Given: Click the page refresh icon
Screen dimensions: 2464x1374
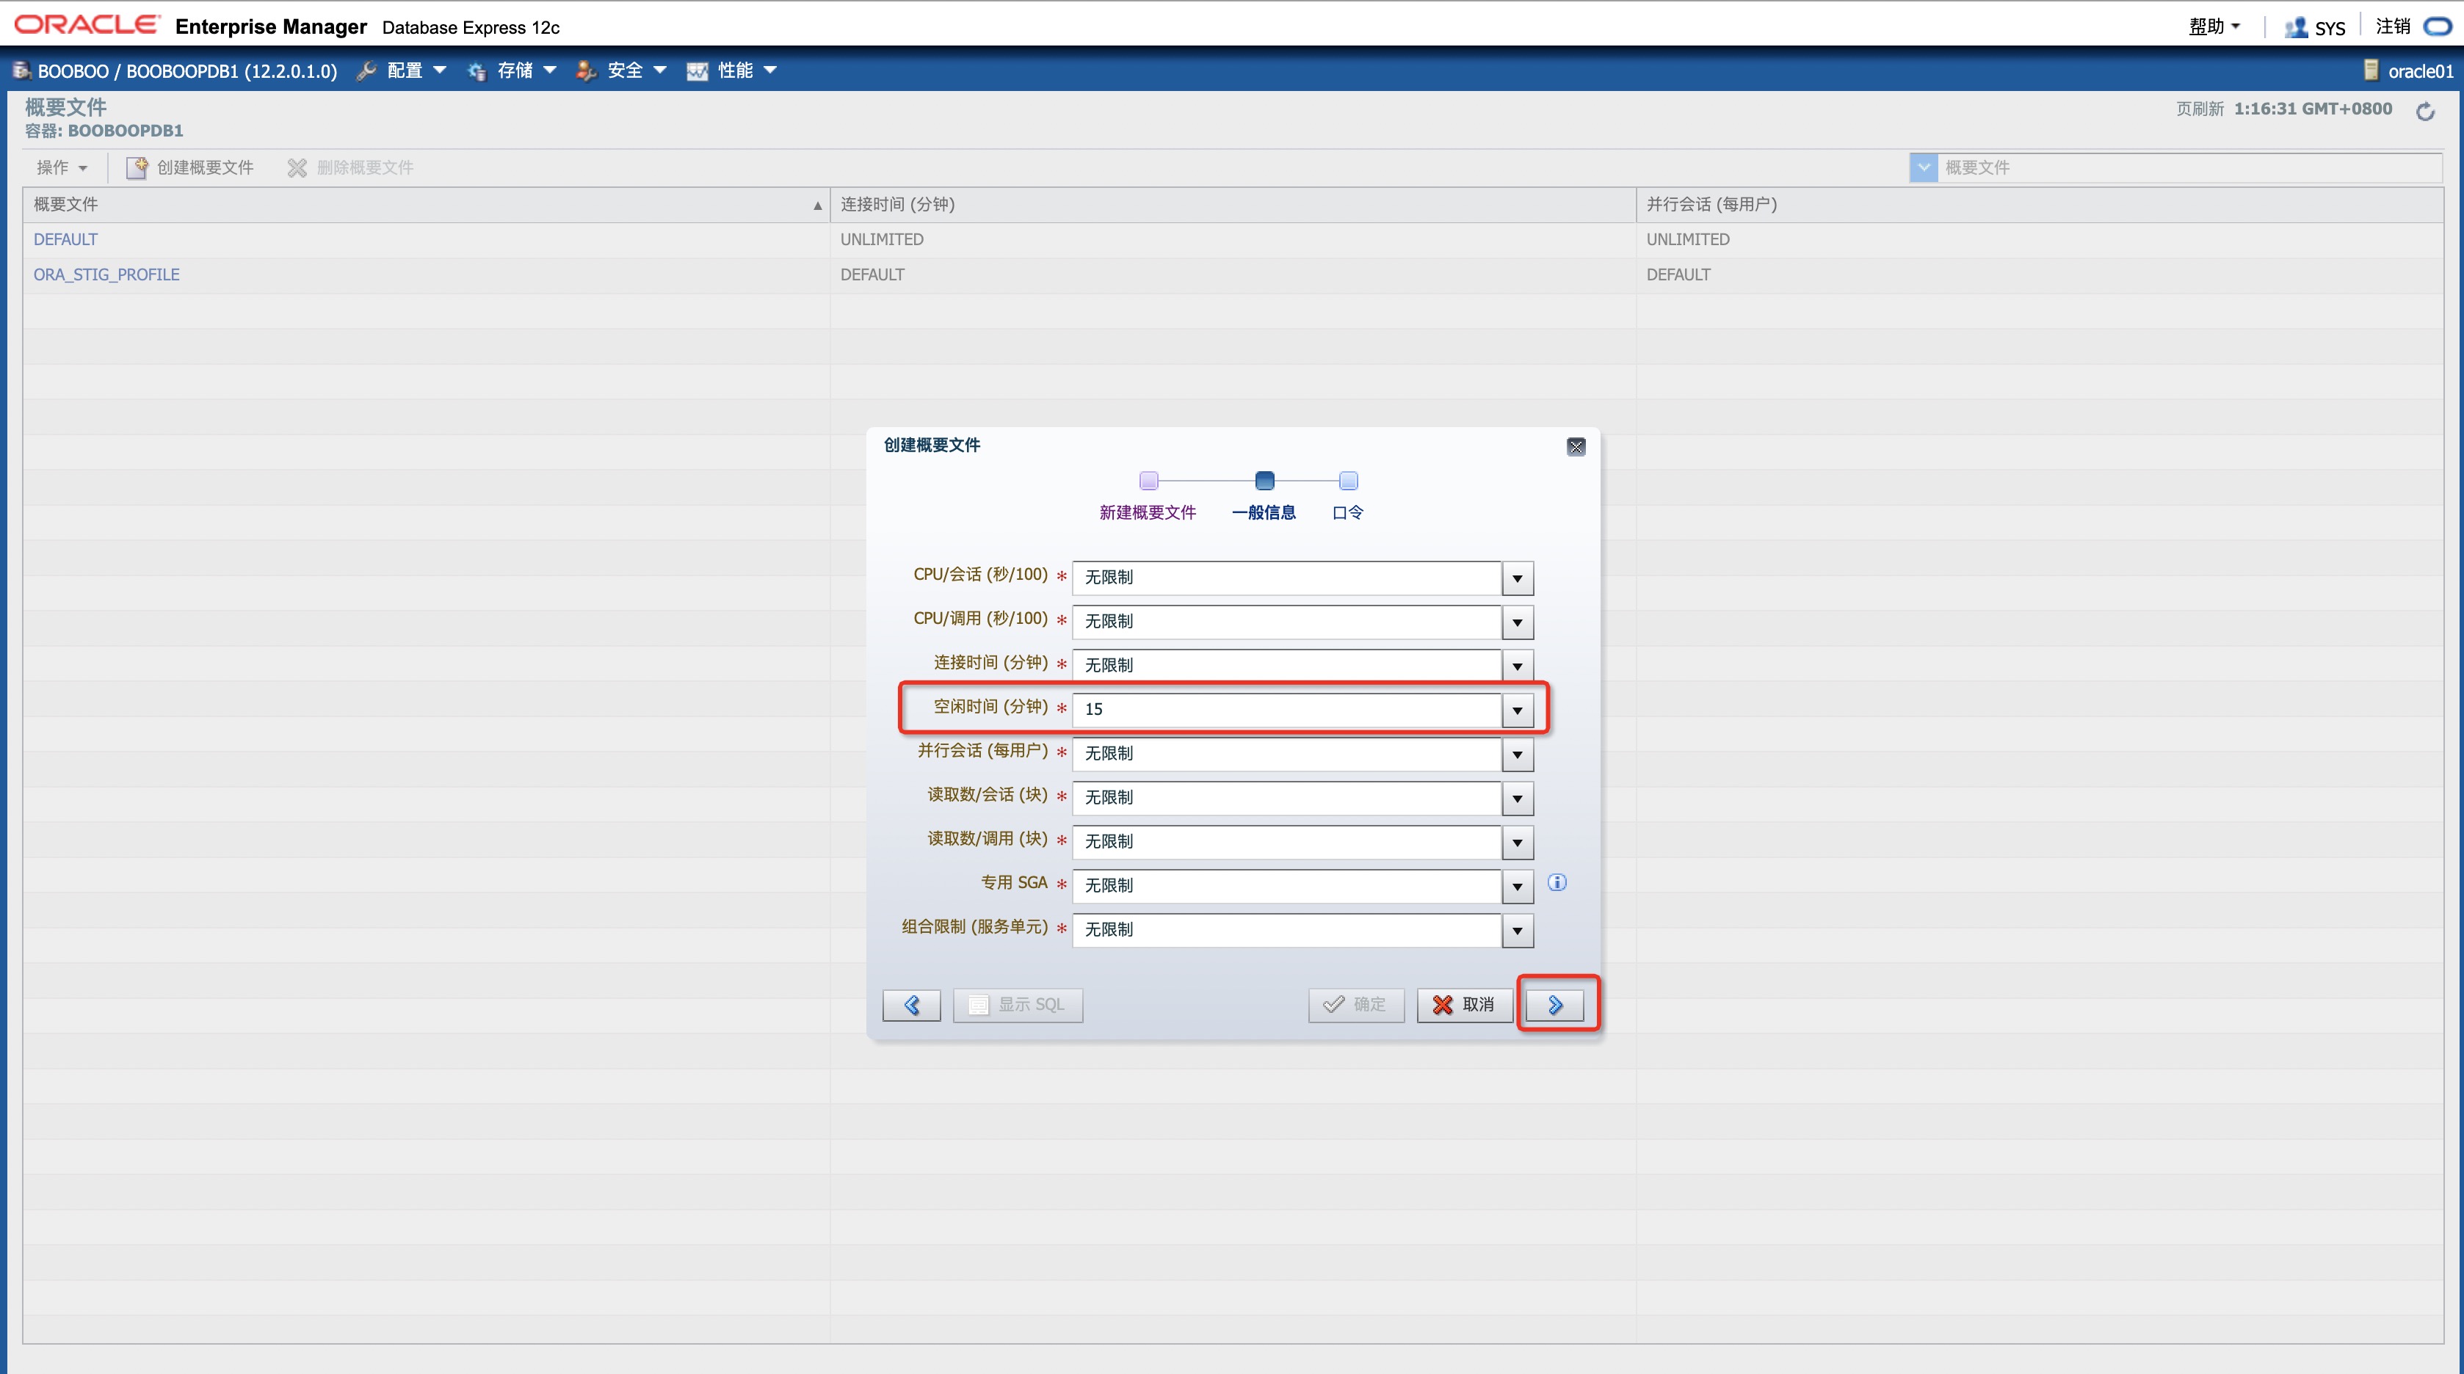Looking at the screenshot, I should (2425, 112).
